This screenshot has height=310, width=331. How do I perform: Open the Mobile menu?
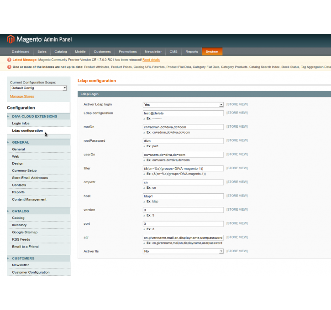[80, 52]
